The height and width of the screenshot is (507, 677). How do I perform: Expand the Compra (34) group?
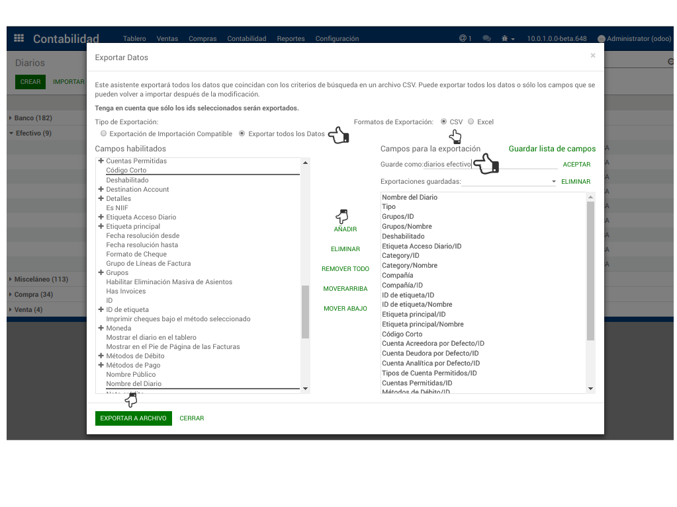point(33,295)
